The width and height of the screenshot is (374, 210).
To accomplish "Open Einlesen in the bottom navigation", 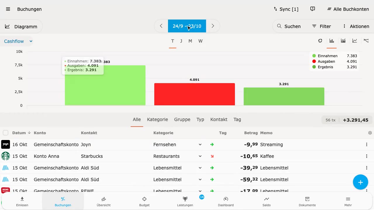I will (x=22, y=202).
